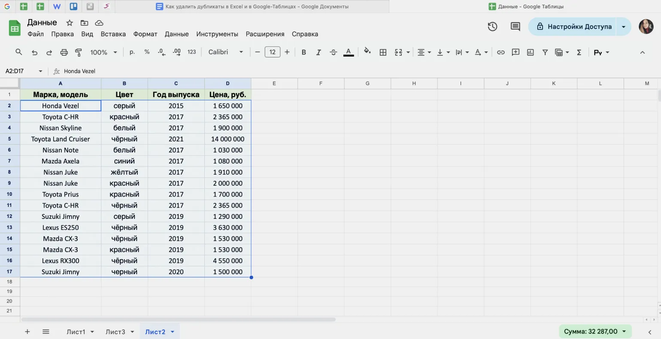Click the undo arrow in toolbar
This screenshot has width=661, height=339.
tap(34, 52)
